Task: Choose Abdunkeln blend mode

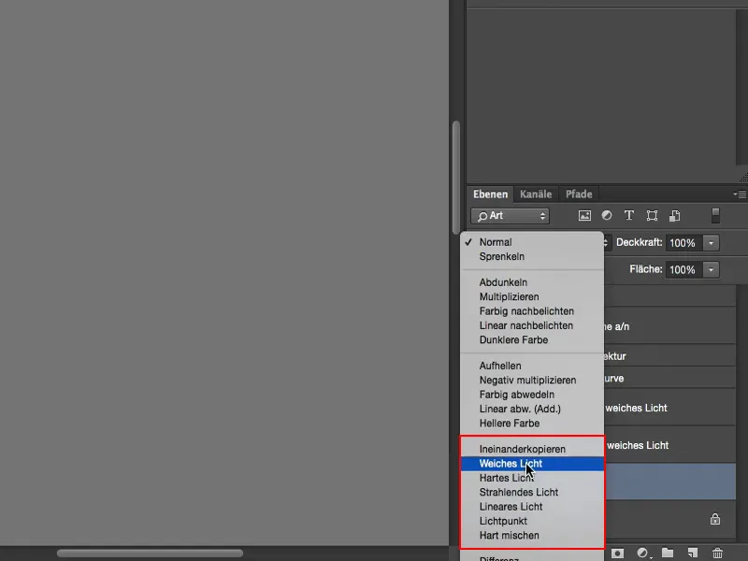Action: tap(532, 282)
